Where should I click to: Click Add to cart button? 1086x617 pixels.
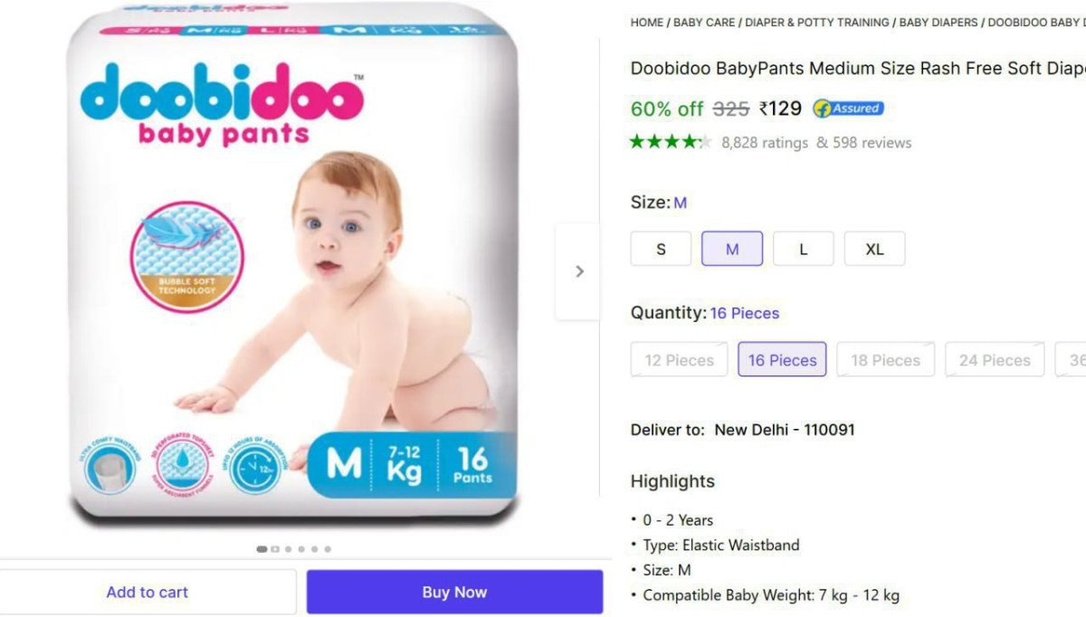coord(147,593)
